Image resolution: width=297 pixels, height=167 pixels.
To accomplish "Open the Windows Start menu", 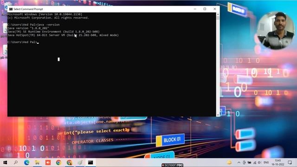I will point(5,162).
